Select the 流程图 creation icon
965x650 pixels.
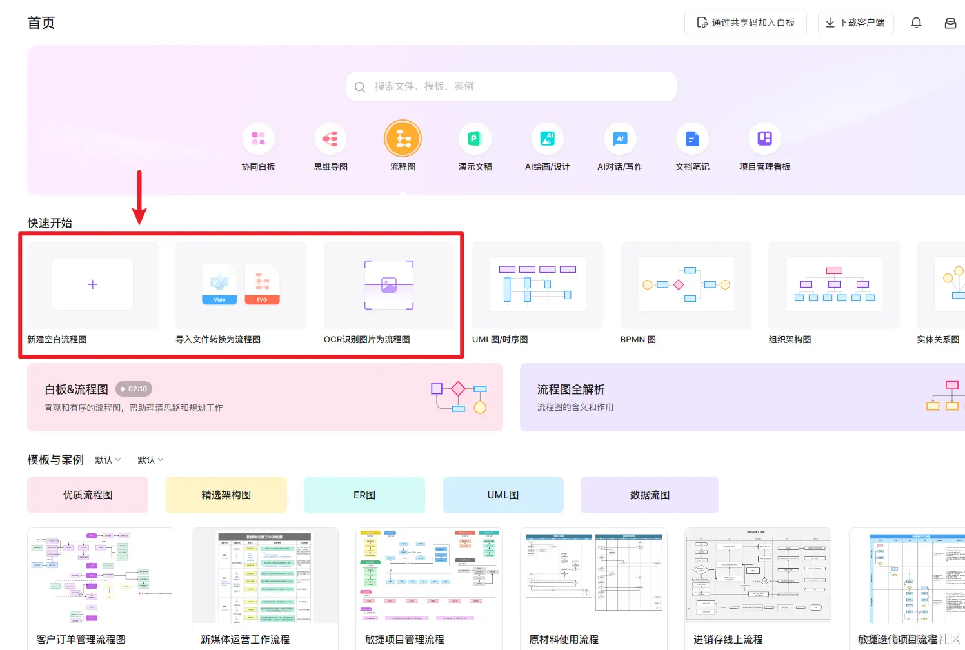(403, 138)
